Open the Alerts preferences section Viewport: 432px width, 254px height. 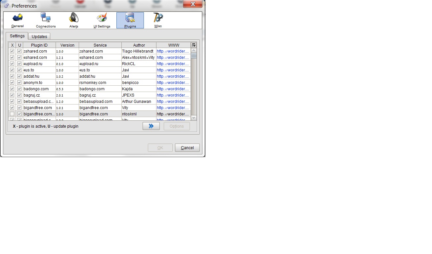click(74, 20)
